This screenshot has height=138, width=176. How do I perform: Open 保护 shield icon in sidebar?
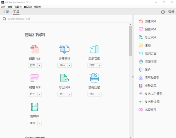(x=141, y=70)
